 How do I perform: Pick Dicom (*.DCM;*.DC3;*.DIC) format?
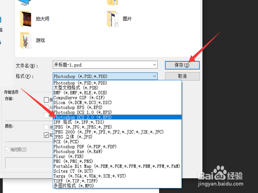pyautogui.click(x=117, y=103)
